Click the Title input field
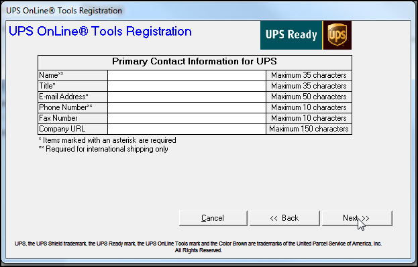Screen dimensions: 418x267 click(187, 86)
